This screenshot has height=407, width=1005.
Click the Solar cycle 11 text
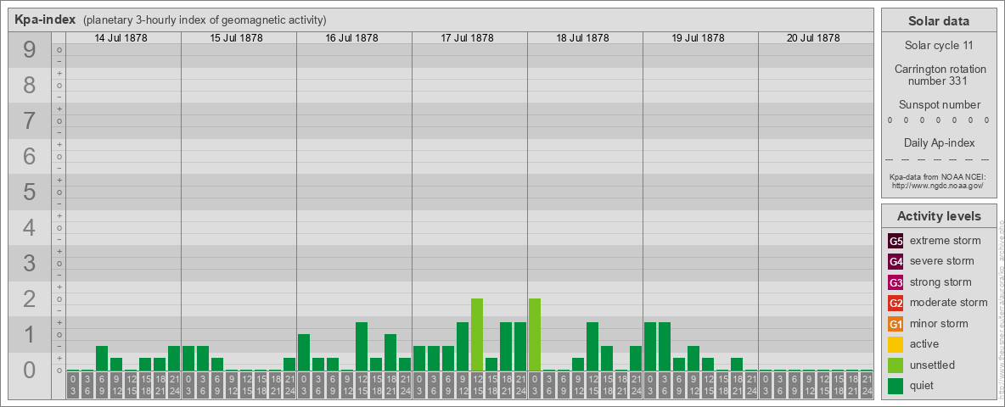tap(939, 46)
